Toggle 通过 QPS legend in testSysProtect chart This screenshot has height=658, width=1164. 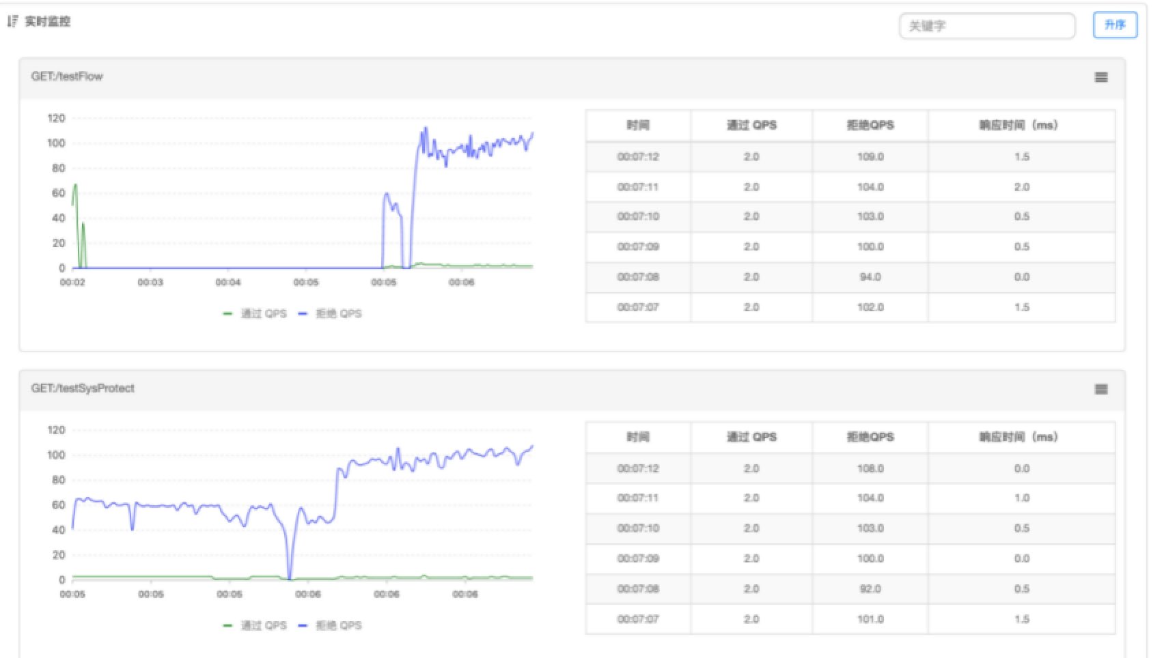coord(255,626)
